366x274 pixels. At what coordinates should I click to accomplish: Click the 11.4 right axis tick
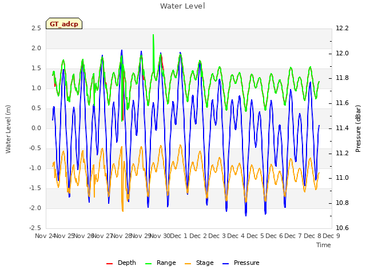[x=342, y=128]
